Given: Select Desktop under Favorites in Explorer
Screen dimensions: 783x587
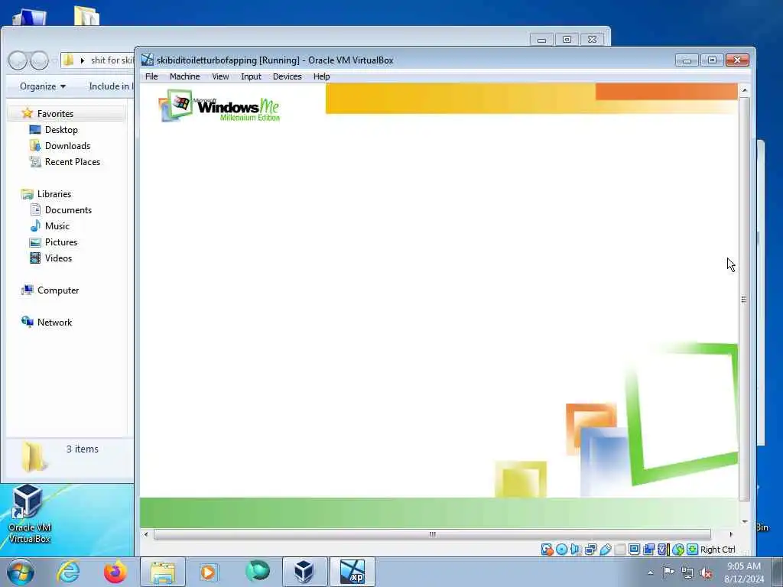Looking at the screenshot, I should pyautogui.click(x=61, y=130).
